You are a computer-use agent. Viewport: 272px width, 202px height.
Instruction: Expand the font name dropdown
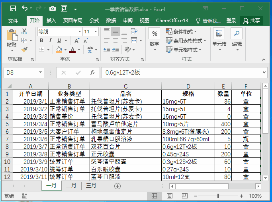pos(80,32)
